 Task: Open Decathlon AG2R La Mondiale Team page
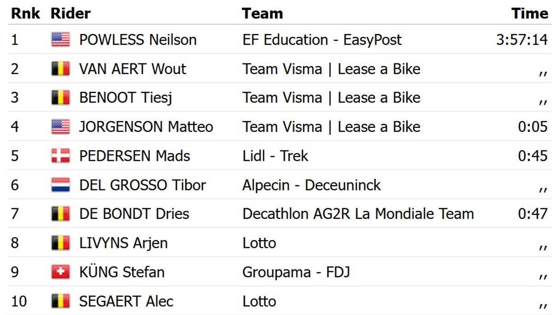(x=358, y=214)
